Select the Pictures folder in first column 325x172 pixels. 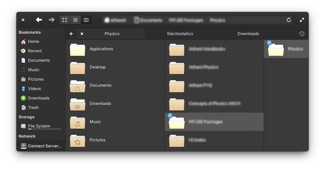coord(115,140)
